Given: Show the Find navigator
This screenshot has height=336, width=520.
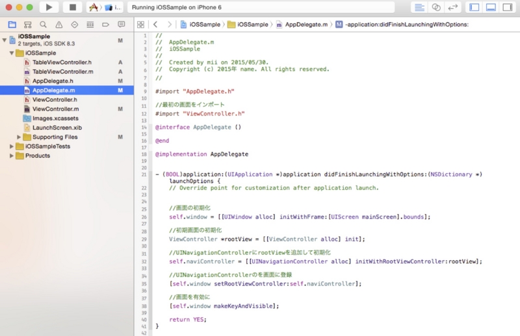Looking at the screenshot, I should click(x=43, y=25).
